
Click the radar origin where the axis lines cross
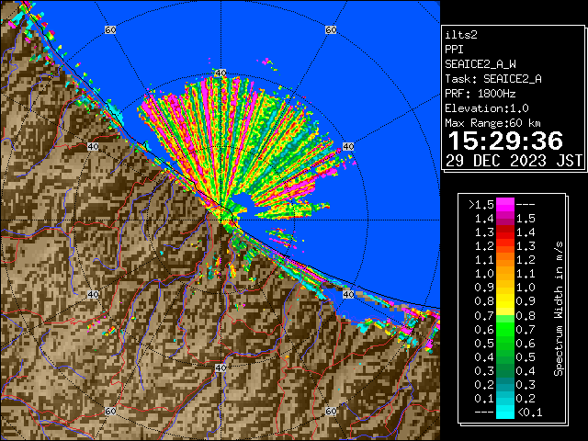click(x=221, y=220)
